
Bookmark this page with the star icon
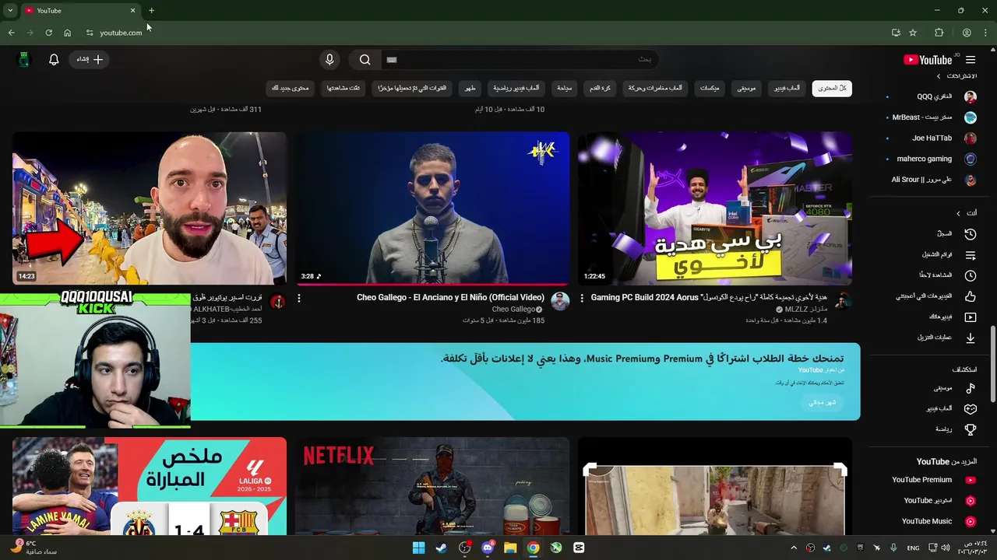(x=913, y=33)
